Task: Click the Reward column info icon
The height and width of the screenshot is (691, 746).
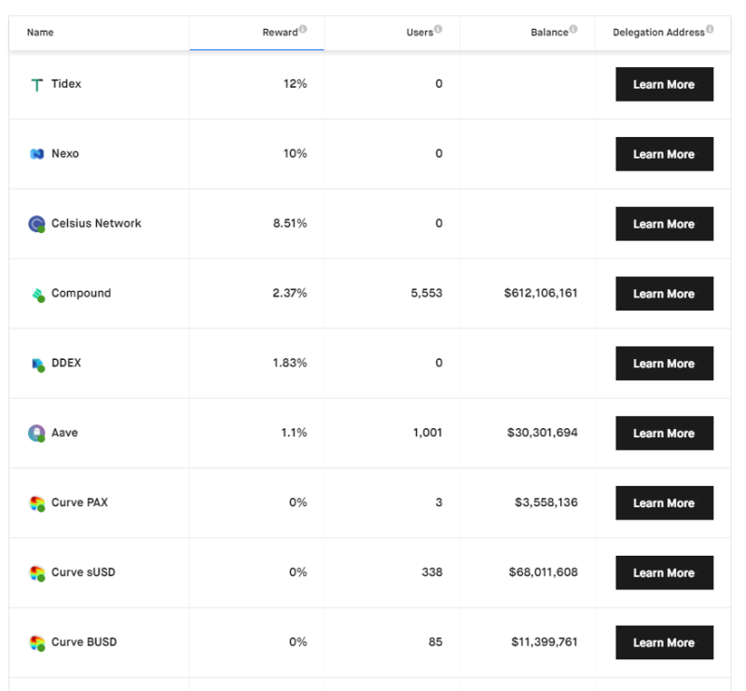Action: point(303,29)
